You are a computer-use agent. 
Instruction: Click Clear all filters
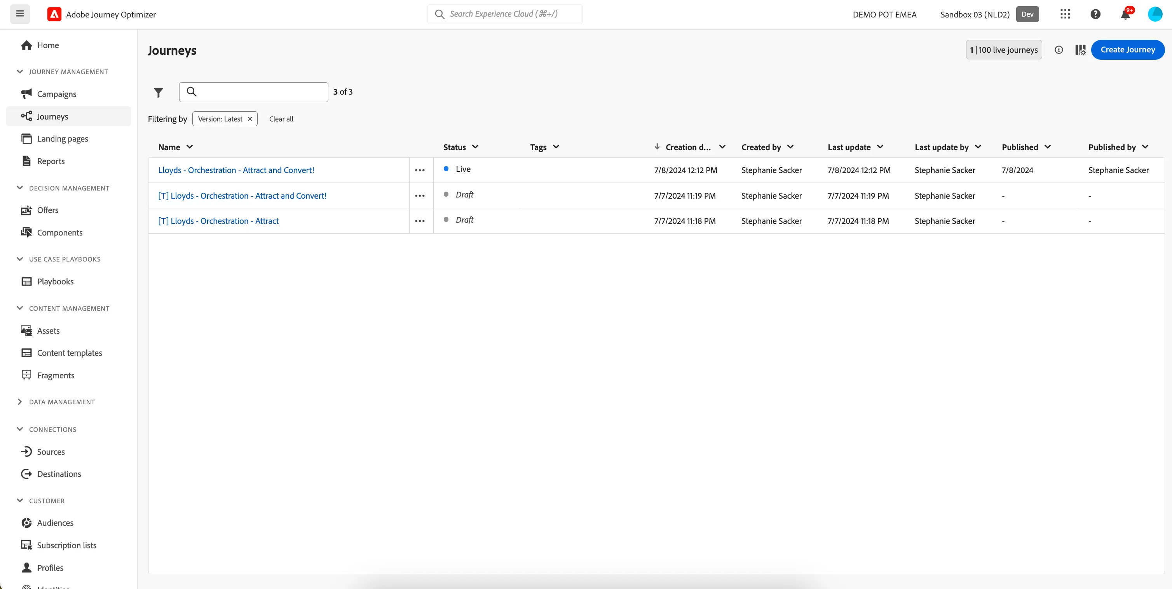click(x=281, y=119)
